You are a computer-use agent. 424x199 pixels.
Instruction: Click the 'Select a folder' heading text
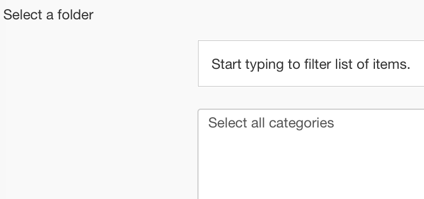(48, 15)
